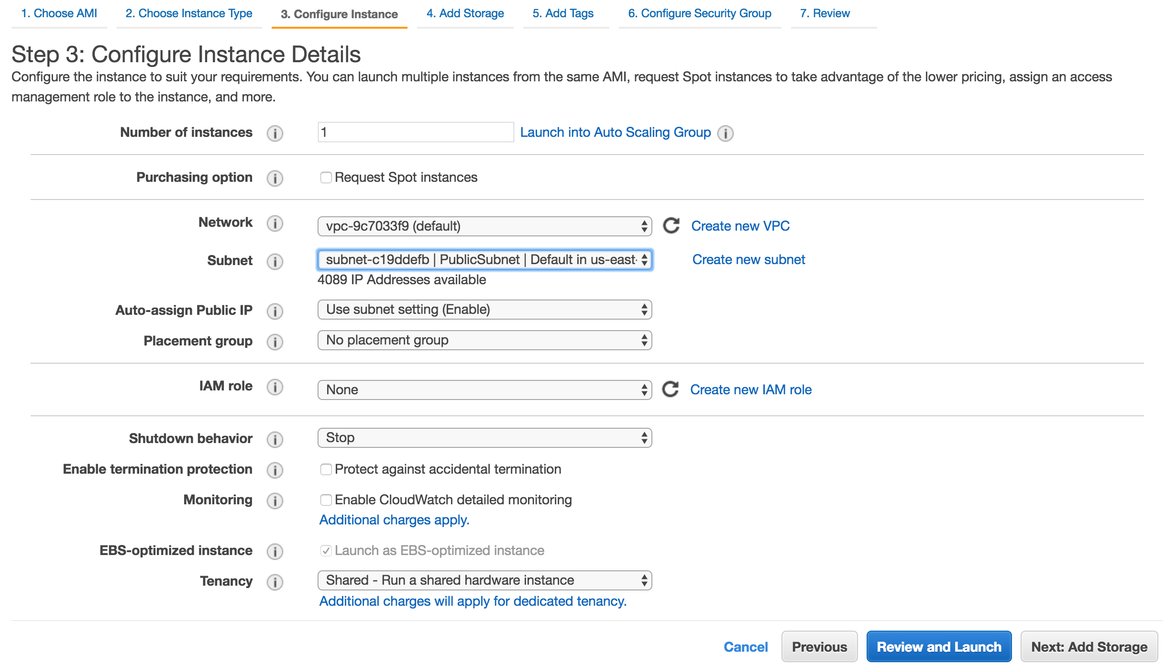Image resolution: width=1166 pixels, height=667 pixels.
Task: Switch to 6. Configure Security Group tab
Action: (x=699, y=13)
